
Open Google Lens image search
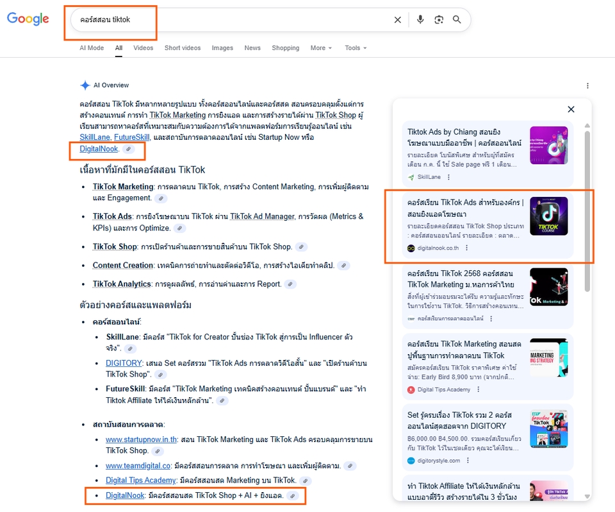439,20
